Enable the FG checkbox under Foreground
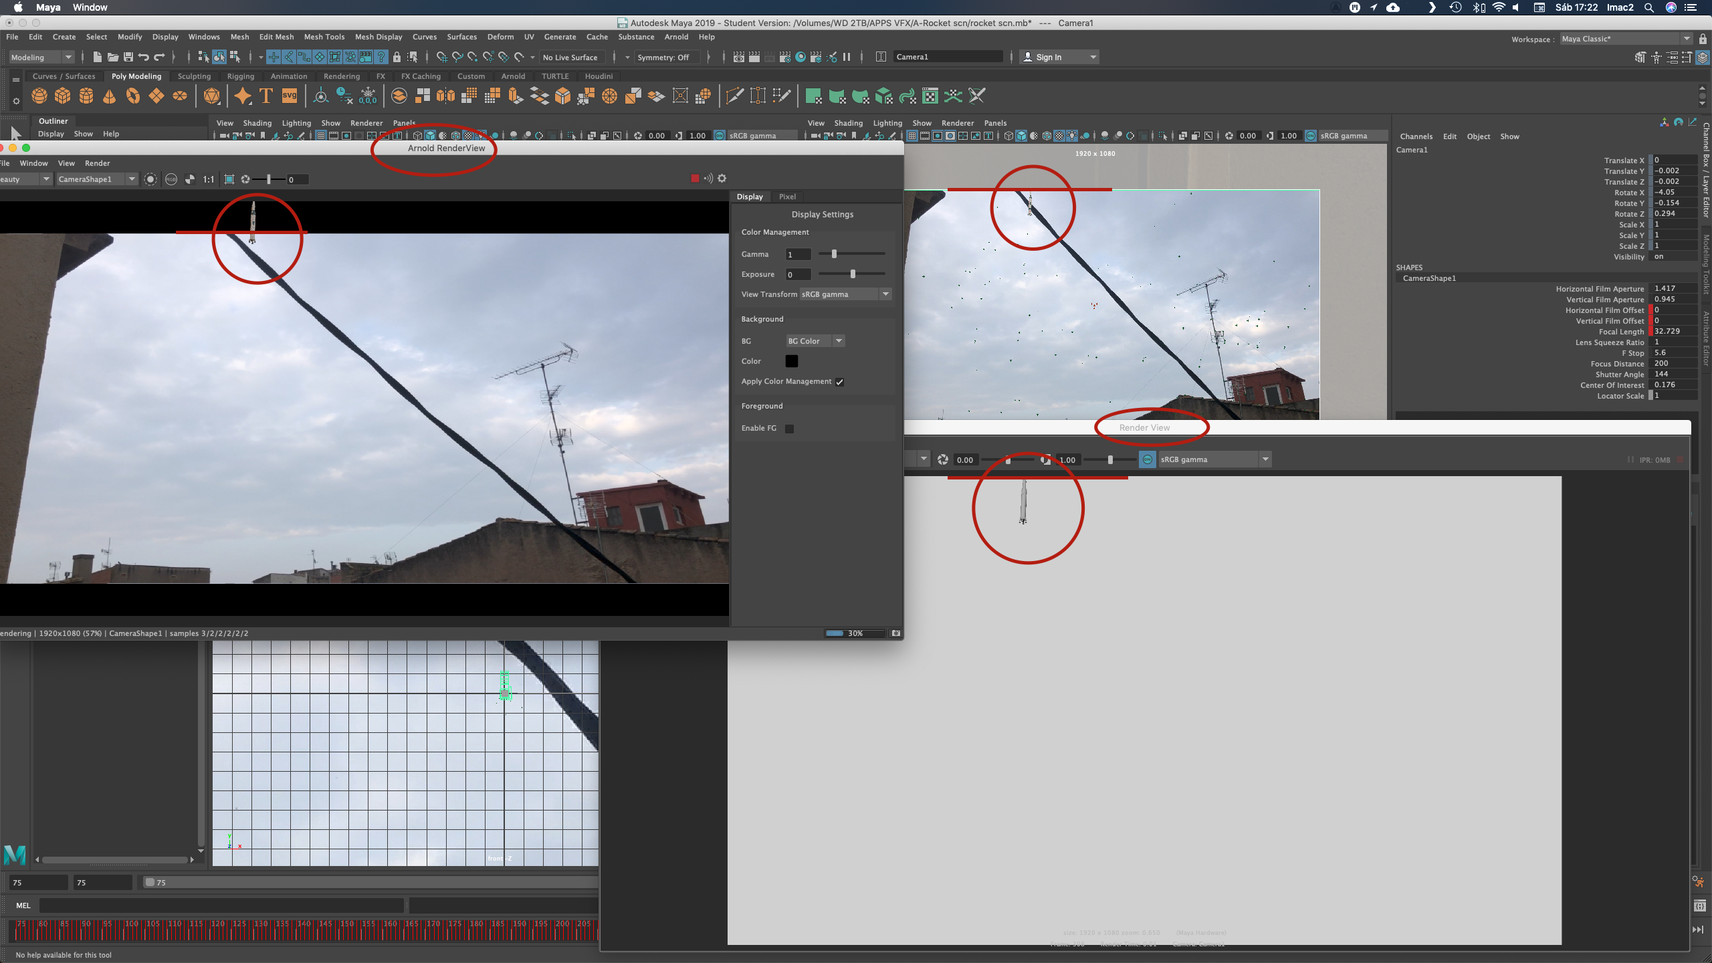The height and width of the screenshot is (963, 1712). pyautogui.click(x=790, y=428)
